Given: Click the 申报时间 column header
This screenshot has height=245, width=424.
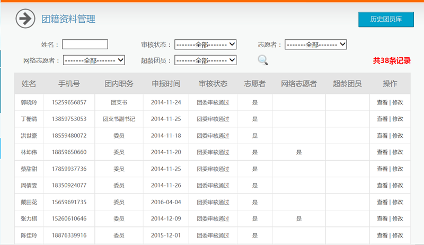Looking at the screenshot, I should (166, 84).
